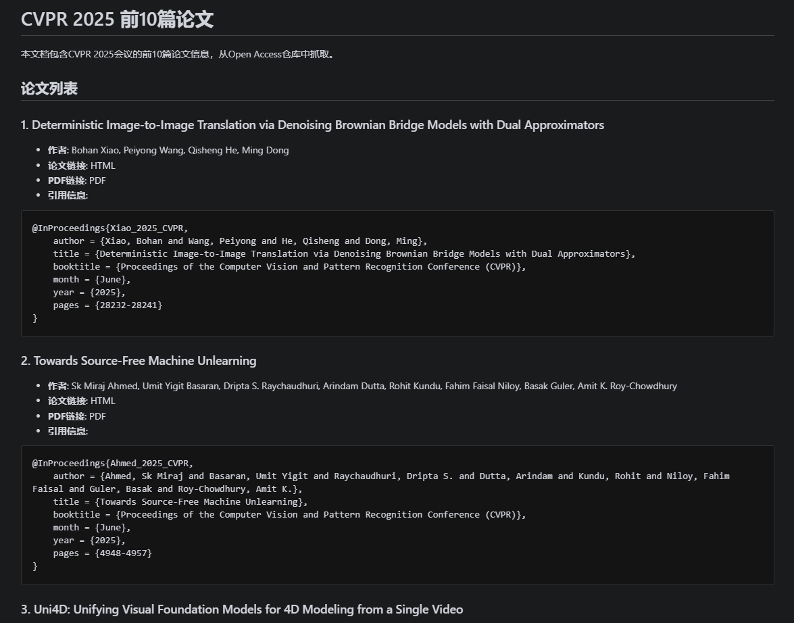Click the heading '2. Towards Source-Free Machine Unlearning'
Screen dimensions: 794x623
point(139,361)
